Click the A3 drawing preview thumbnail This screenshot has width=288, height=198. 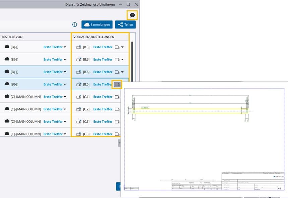pos(204,139)
